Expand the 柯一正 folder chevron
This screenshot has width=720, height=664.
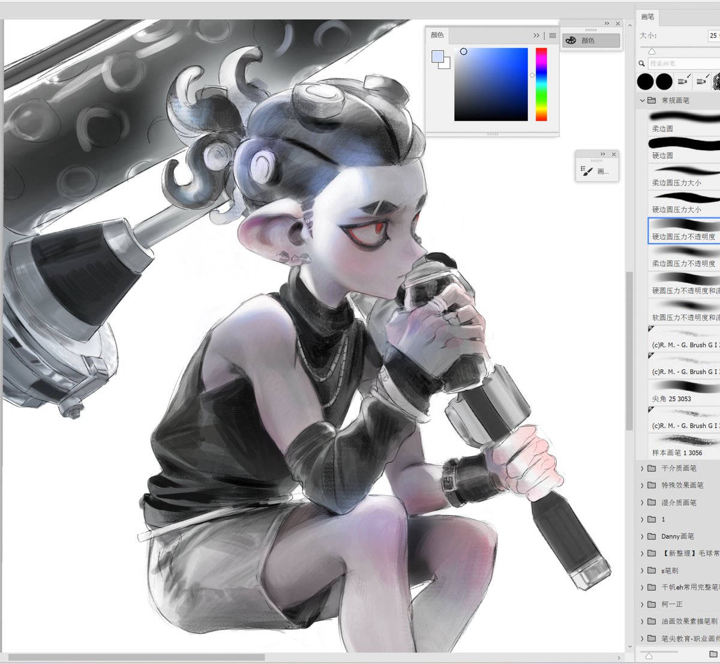pos(642,605)
